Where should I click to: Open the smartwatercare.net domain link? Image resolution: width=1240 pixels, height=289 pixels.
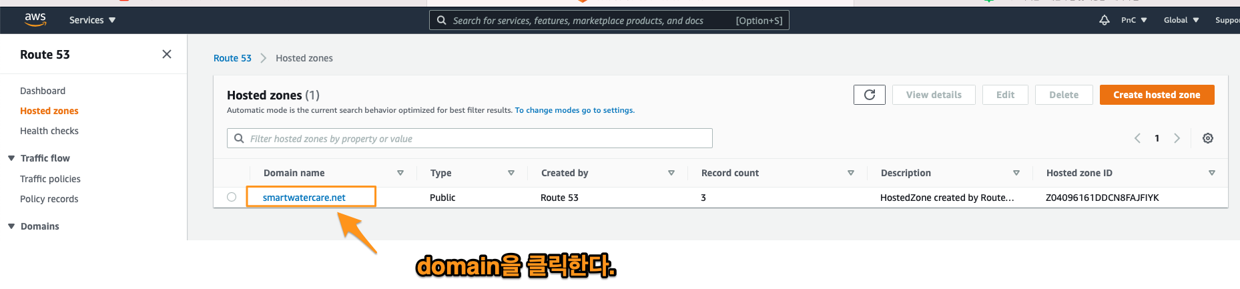pos(304,198)
